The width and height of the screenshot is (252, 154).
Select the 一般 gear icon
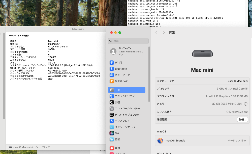112,90
